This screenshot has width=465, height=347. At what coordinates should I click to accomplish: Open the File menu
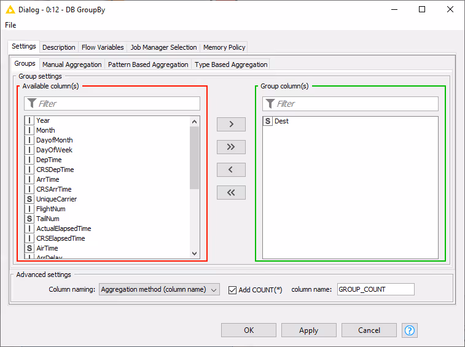tap(10, 25)
